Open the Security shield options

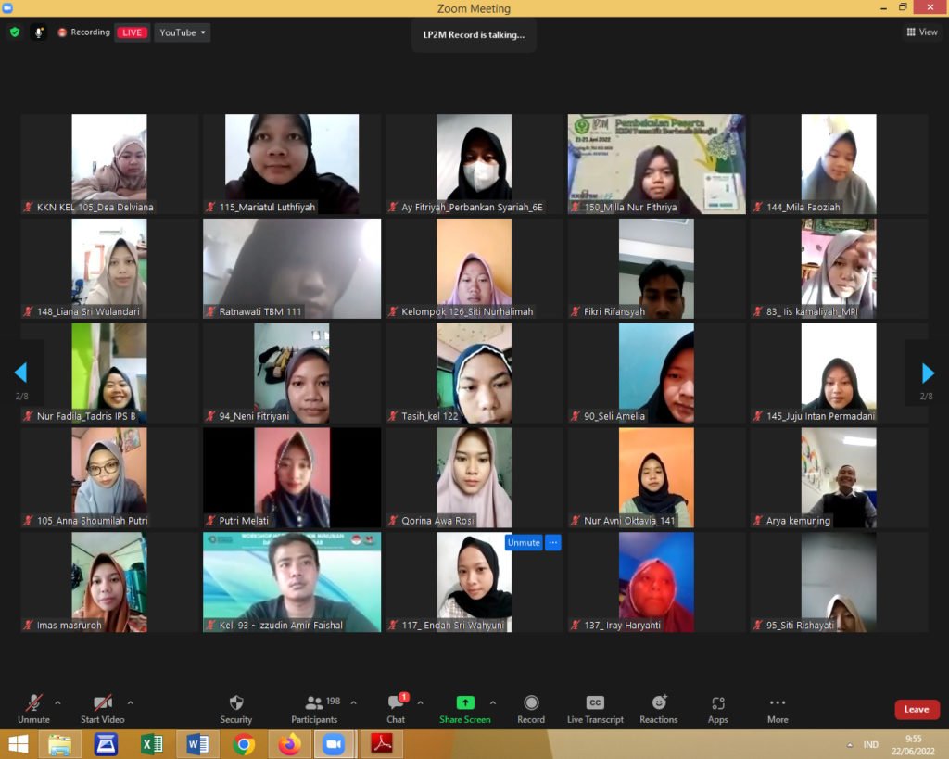click(x=235, y=703)
